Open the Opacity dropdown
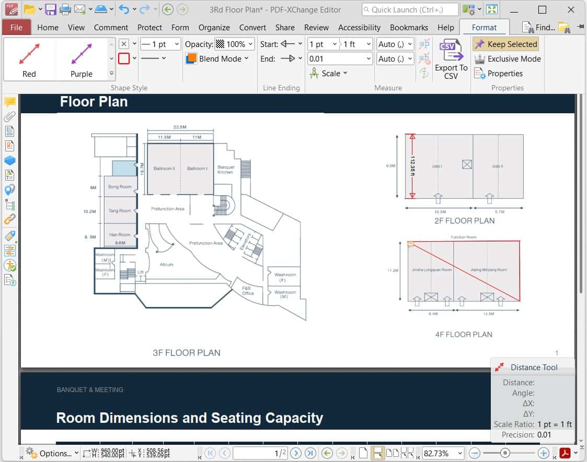The width and height of the screenshot is (587, 462). 249,44
